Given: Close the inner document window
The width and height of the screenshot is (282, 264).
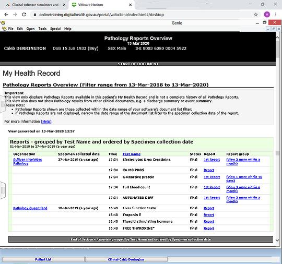Looking at the screenshot, I should click(x=278, y=29).
